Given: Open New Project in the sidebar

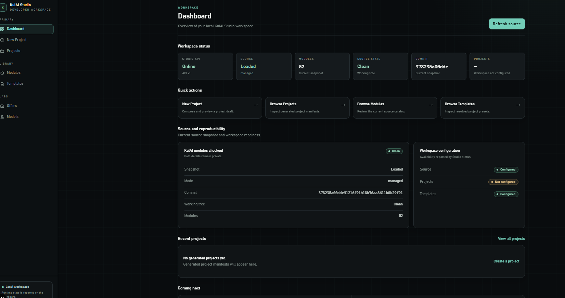Looking at the screenshot, I should 27,40.
